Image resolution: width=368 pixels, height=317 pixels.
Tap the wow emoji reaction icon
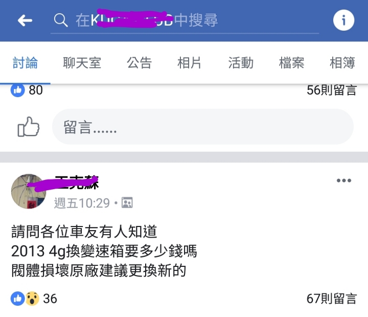click(32, 299)
